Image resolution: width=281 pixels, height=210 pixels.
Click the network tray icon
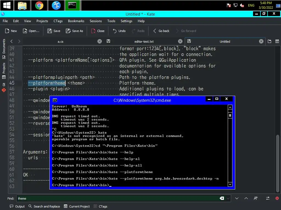(235, 5)
